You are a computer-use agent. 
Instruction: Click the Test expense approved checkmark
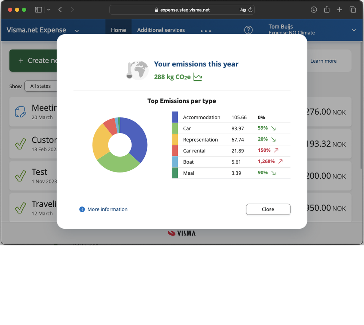(20, 176)
